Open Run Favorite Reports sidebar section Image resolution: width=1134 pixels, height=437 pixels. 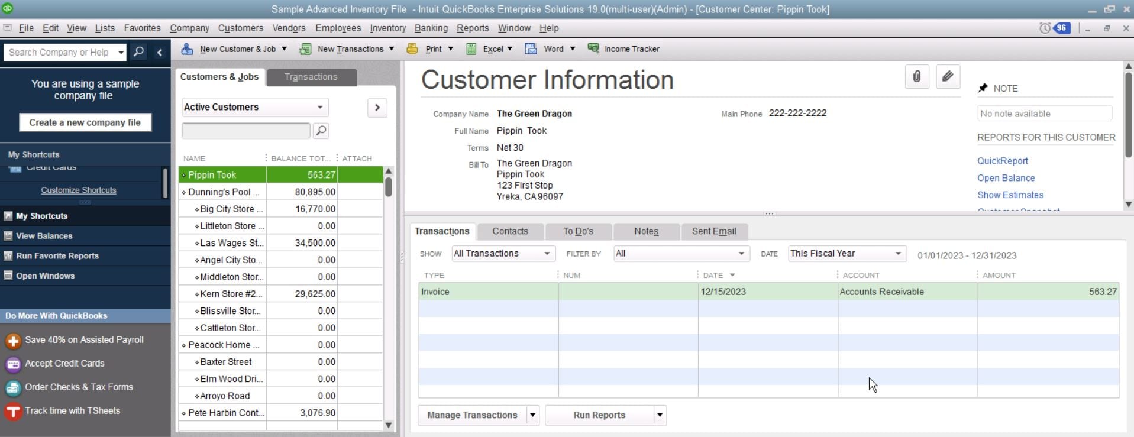point(85,256)
